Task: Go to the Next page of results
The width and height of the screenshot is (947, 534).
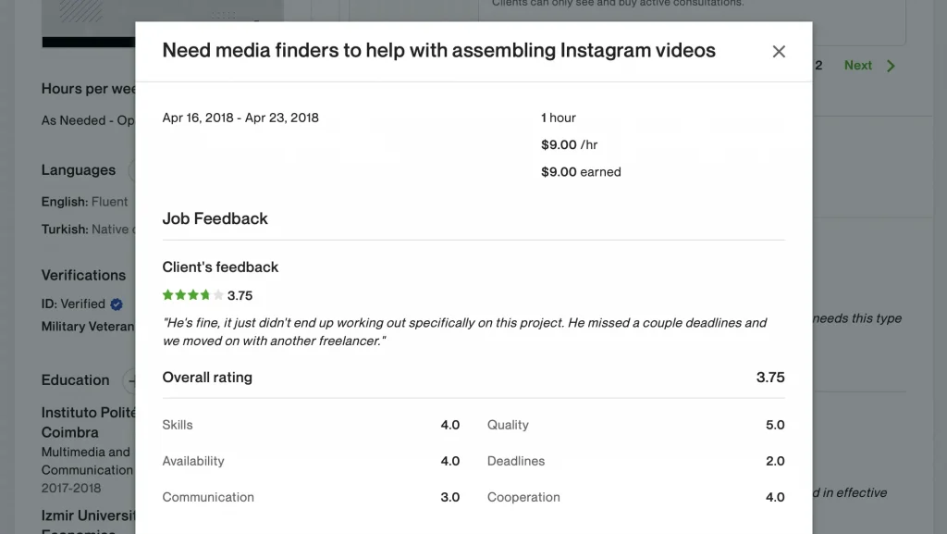Action: 857,65
